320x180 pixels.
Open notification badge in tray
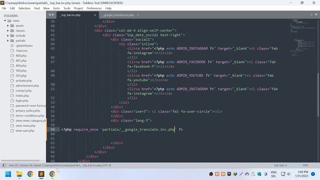(313, 174)
